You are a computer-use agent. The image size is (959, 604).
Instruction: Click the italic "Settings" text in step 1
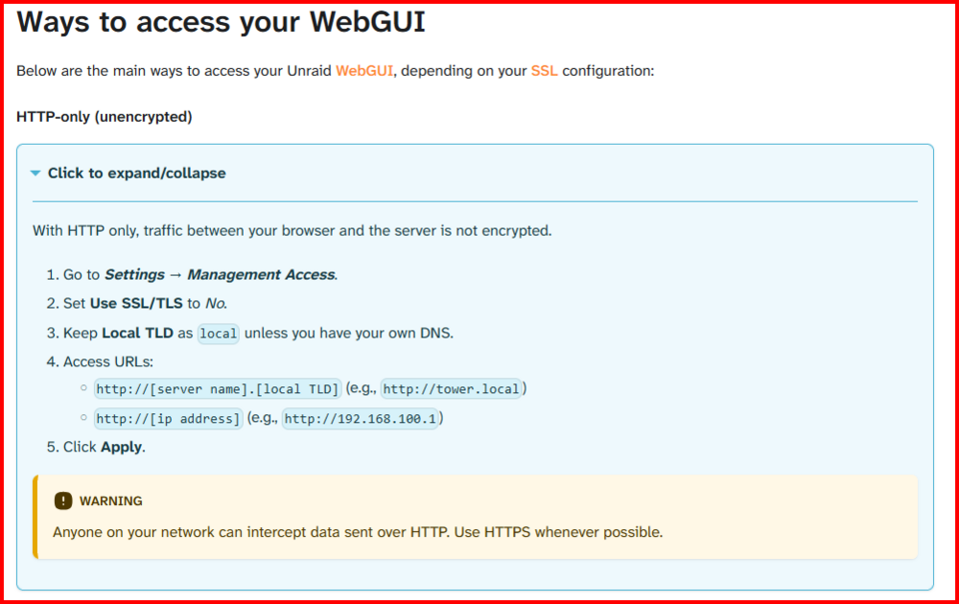tap(134, 275)
